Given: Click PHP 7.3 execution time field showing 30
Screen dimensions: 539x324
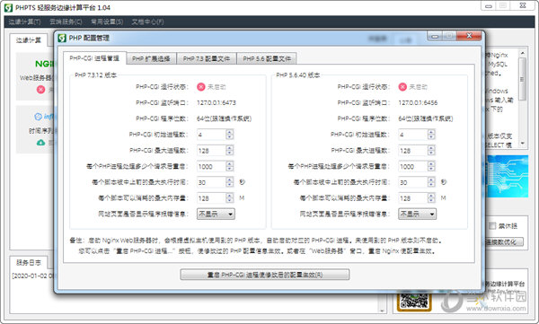Looking at the screenshot, I should pos(211,182).
